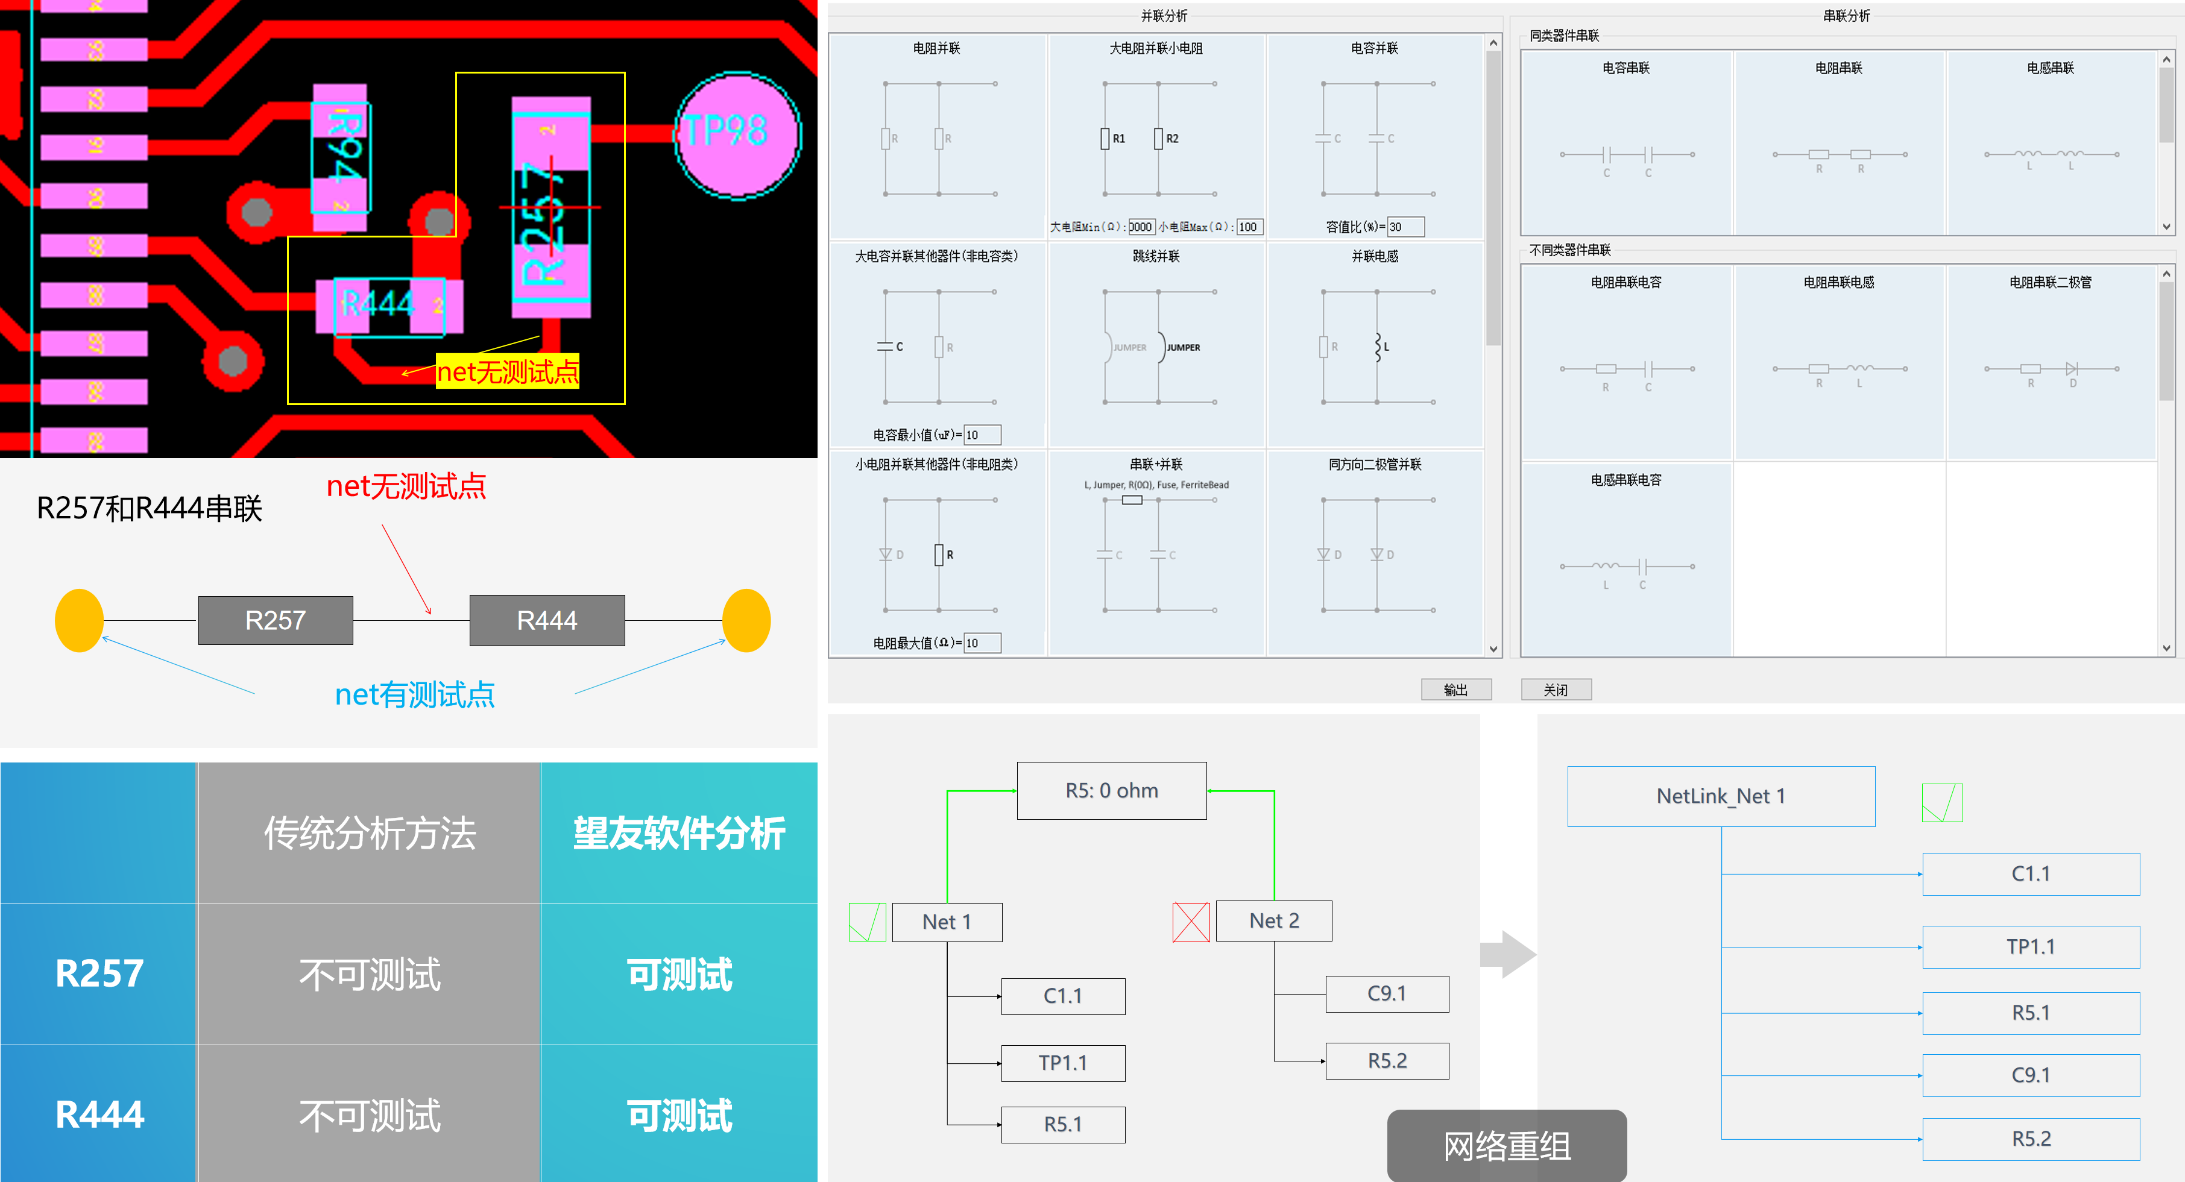Select the 电阻串联电容 circuit tile
Image resolution: width=2185 pixels, height=1182 pixels.
[x=1626, y=362]
